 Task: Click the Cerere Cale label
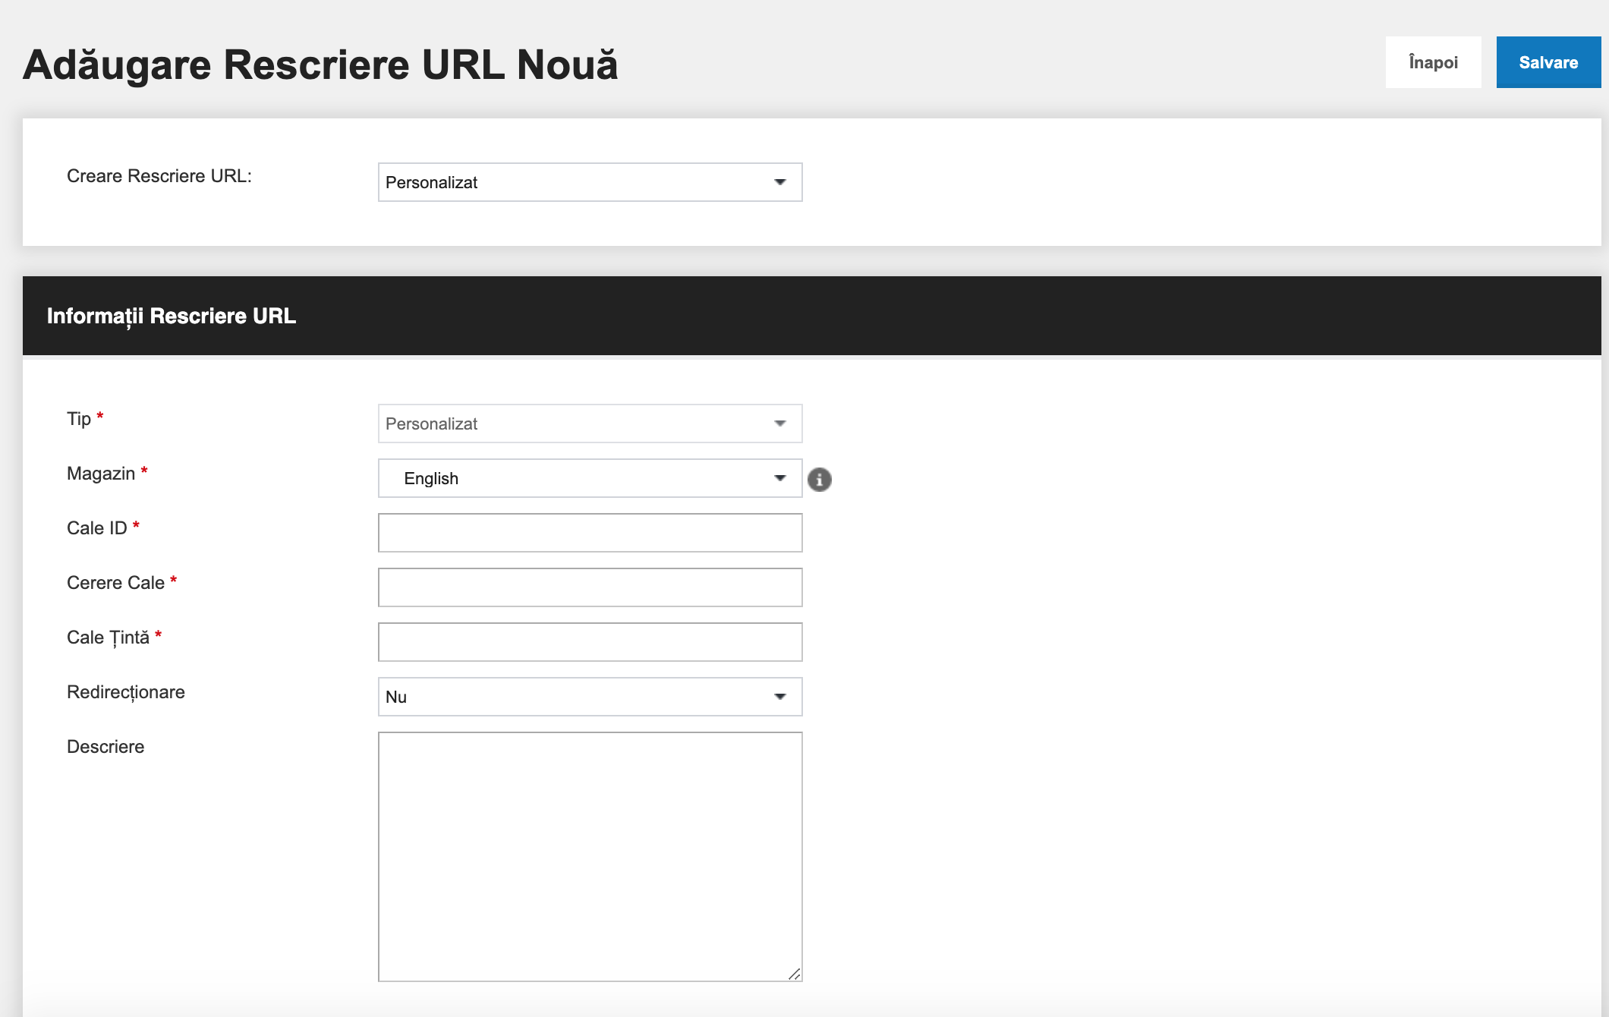tap(115, 583)
